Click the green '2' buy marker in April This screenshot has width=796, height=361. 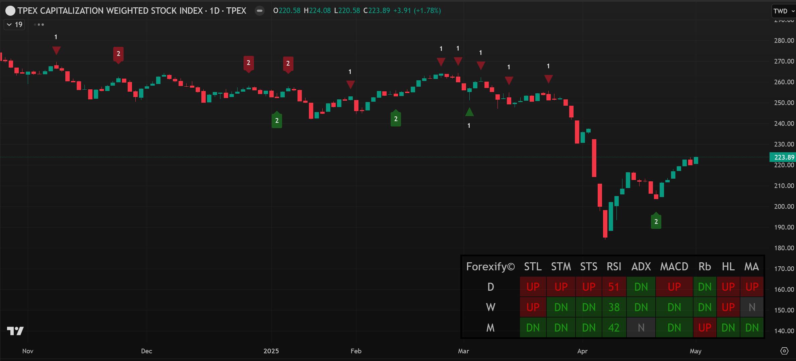[x=656, y=221]
